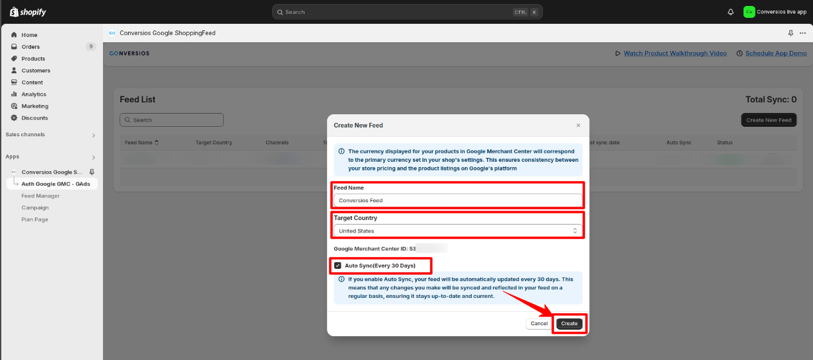The image size is (813, 360).
Task: Click the Customers person icon
Action: coord(14,71)
